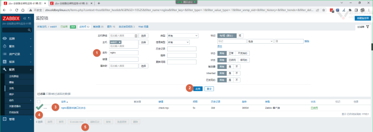
Task: Select the 与/或 (默认) tag mode
Action: click(227, 35)
